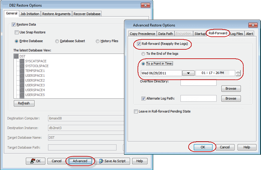
Task: Uncheck the Restore Data checkbox
Action: (14, 25)
